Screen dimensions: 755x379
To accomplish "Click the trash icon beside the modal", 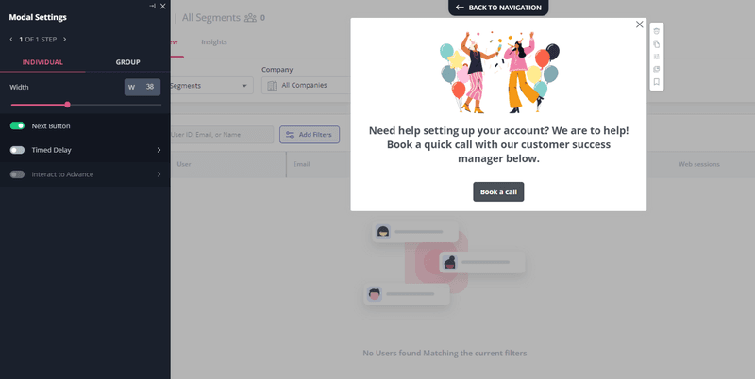I will [656, 32].
